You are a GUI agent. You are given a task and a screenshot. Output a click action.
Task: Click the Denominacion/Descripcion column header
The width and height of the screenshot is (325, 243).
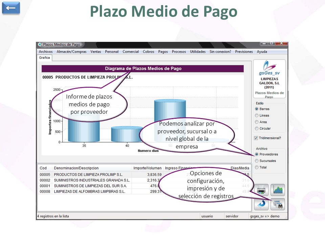pos(92,168)
